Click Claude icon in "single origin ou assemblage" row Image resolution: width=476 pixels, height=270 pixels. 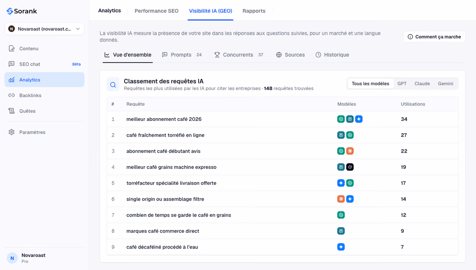[x=341, y=199]
